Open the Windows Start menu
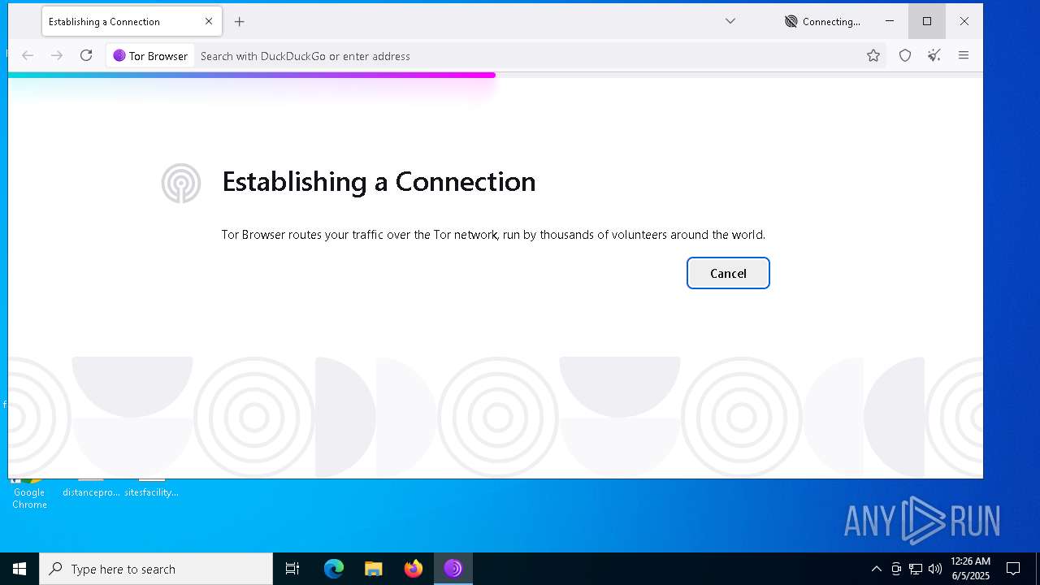 click(x=19, y=569)
